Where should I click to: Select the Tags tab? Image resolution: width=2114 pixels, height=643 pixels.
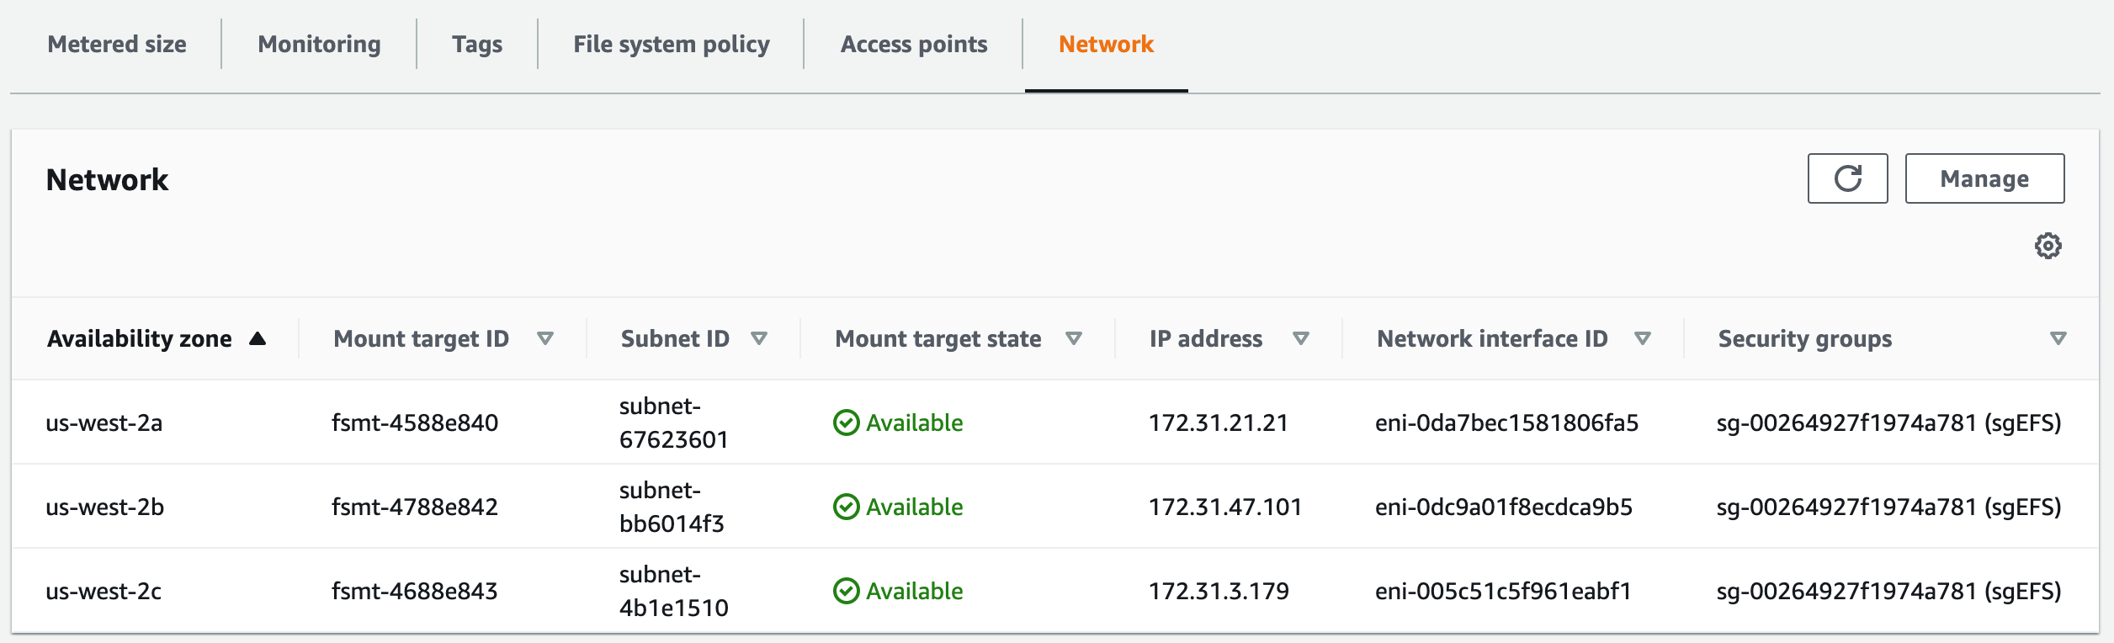tap(477, 44)
